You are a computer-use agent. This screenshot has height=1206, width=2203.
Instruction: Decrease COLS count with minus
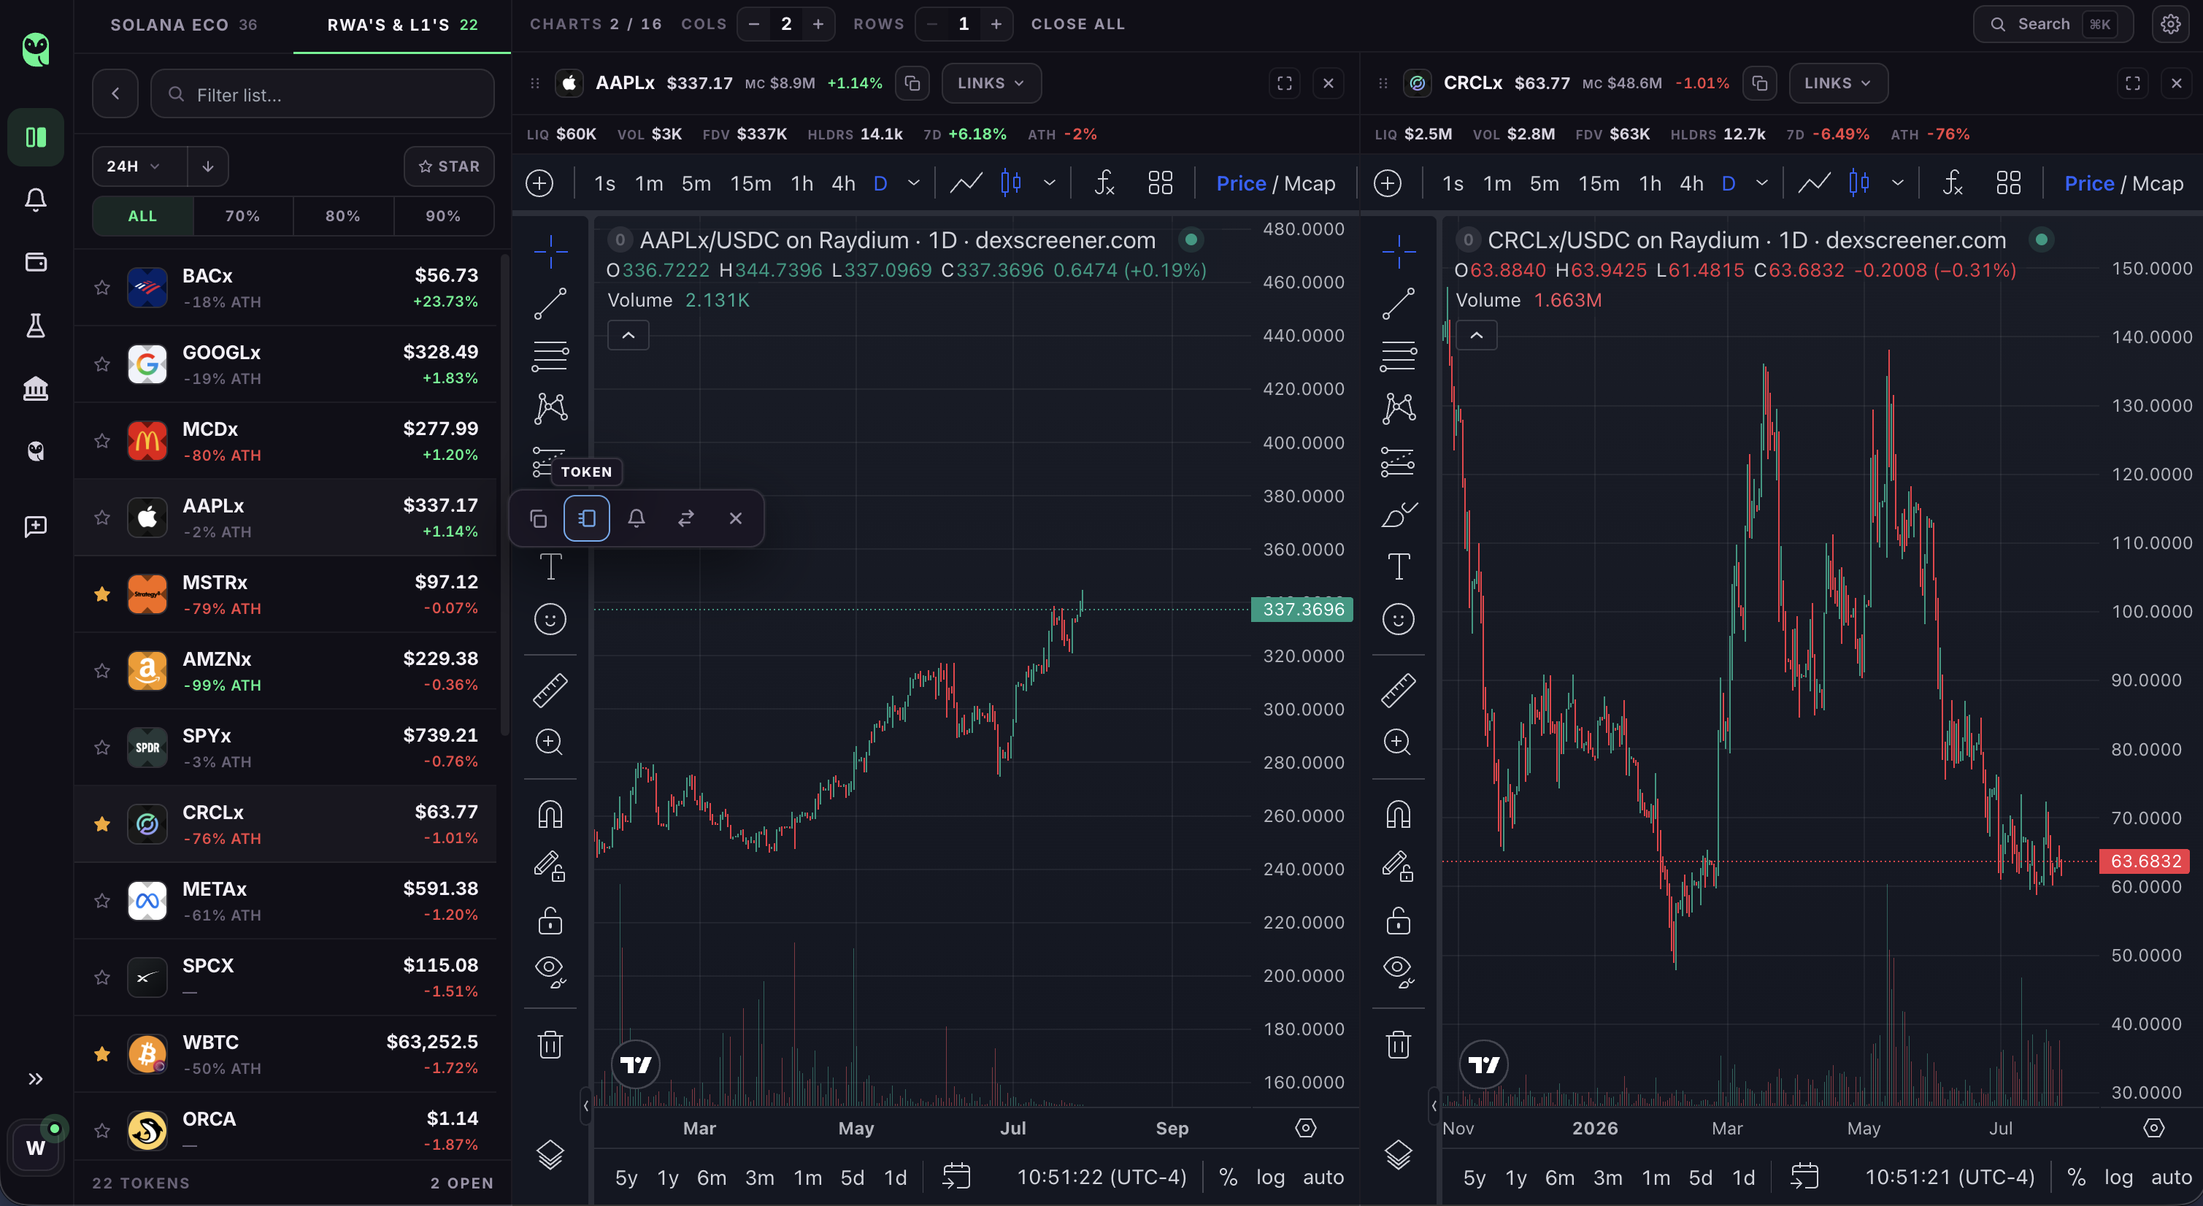(x=753, y=24)
